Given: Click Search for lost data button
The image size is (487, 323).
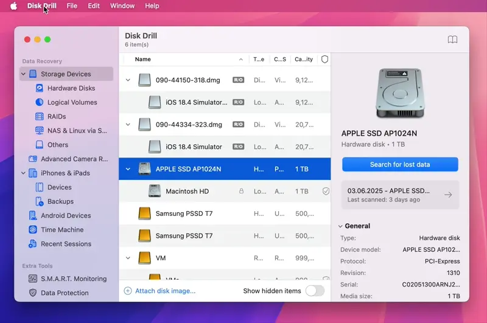Looking at the screenshot, I should tap(400, 164).
